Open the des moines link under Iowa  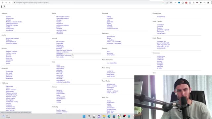coord(60,68)
